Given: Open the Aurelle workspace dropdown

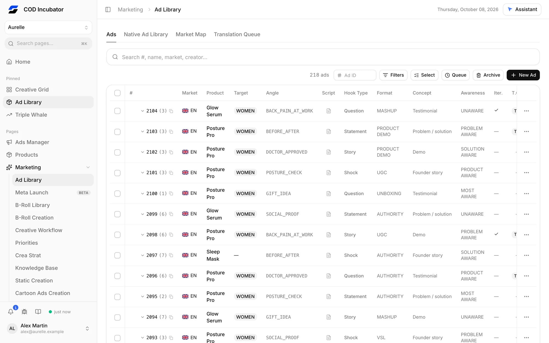Looking at the screenshot, I should tap(48, 27).
